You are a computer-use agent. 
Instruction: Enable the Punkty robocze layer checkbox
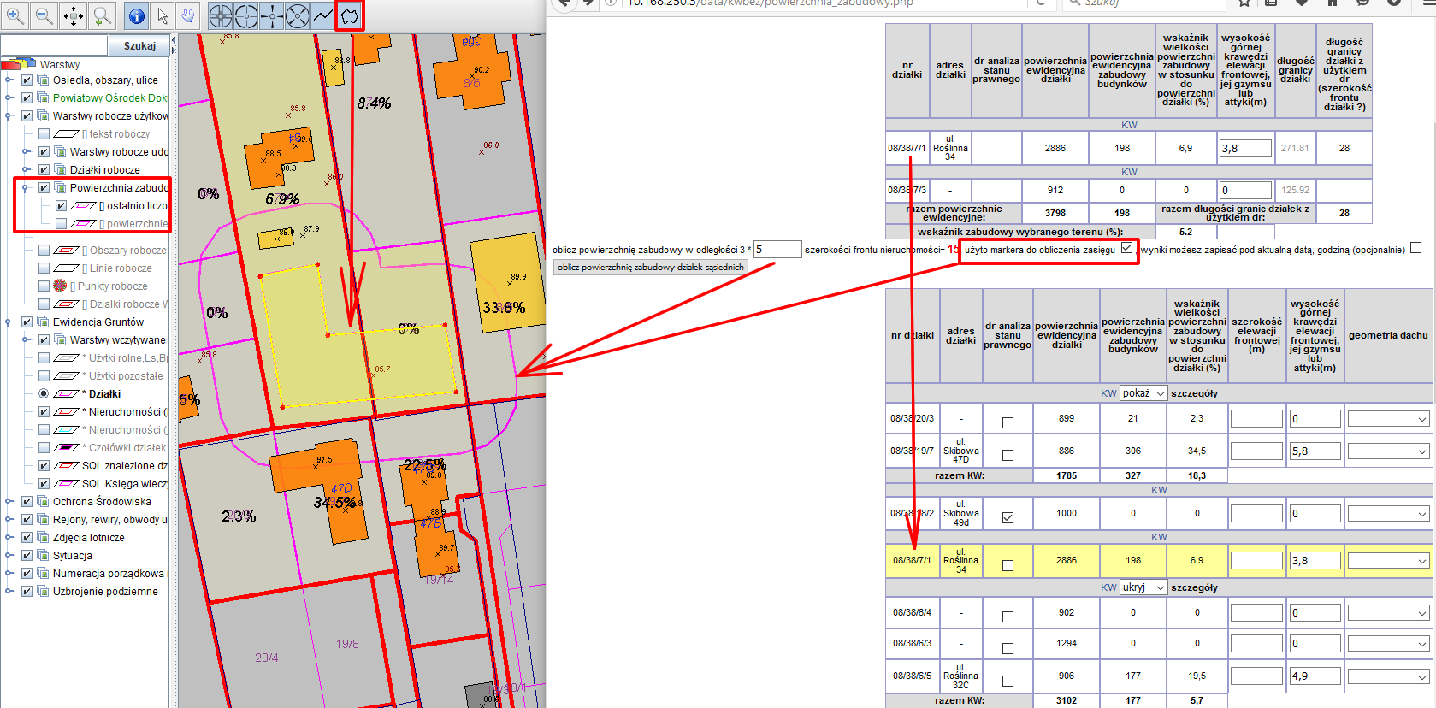click(x=44, y=286)
